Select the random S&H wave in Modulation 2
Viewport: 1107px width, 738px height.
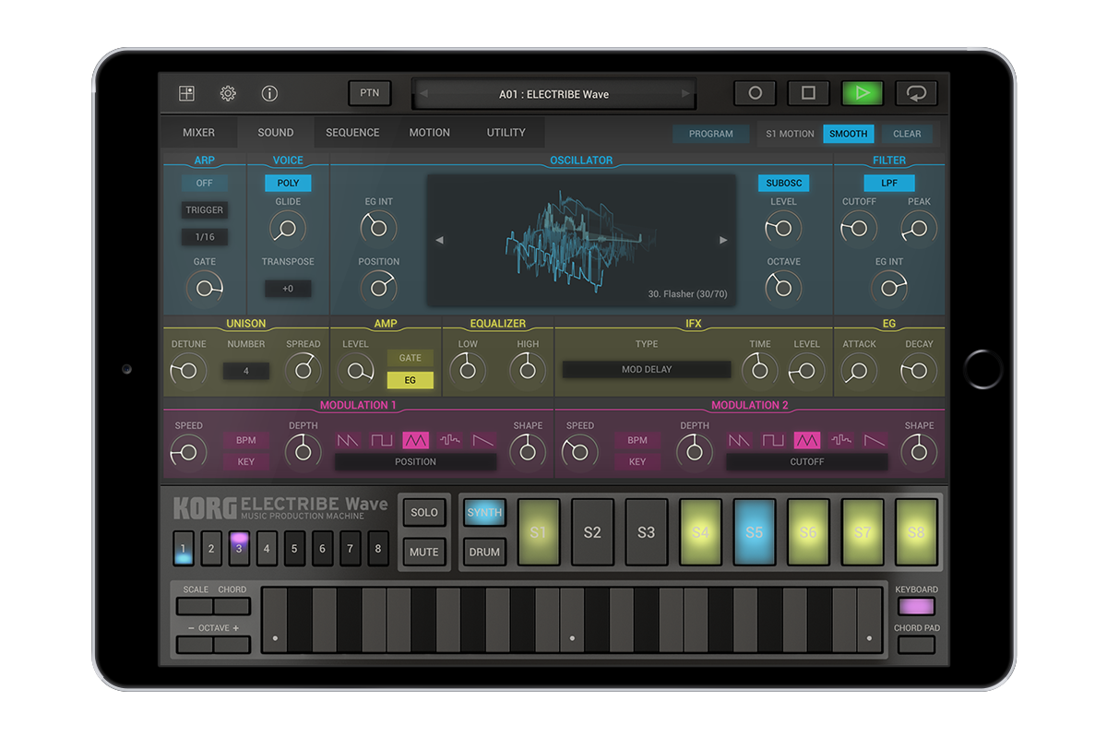pyautogui.click(x=841, y=440)
